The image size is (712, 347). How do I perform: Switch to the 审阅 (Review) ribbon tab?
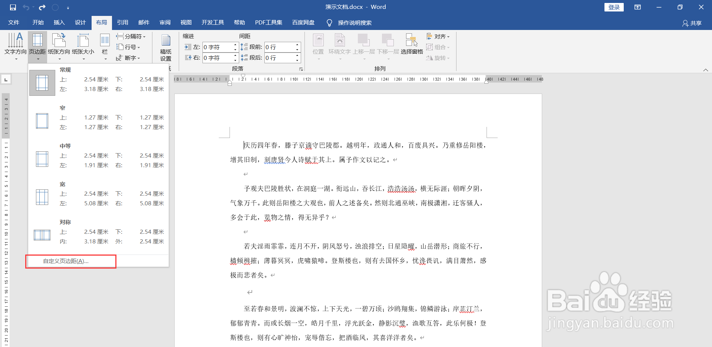(165, 22)
